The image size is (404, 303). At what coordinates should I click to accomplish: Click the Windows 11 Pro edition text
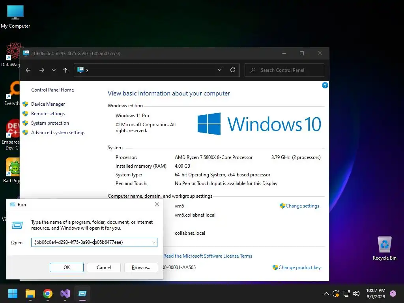[132, 116]
